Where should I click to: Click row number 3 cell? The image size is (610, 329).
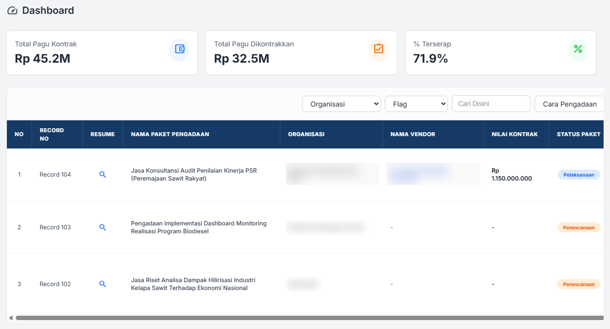pyautogui.click(x=19, y=284)
